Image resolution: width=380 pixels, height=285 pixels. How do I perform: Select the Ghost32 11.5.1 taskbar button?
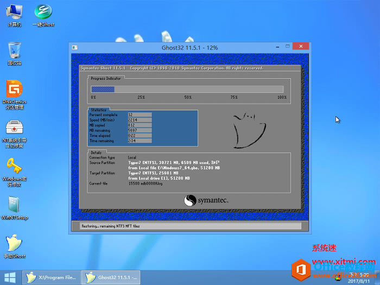(x=111, y=277)
